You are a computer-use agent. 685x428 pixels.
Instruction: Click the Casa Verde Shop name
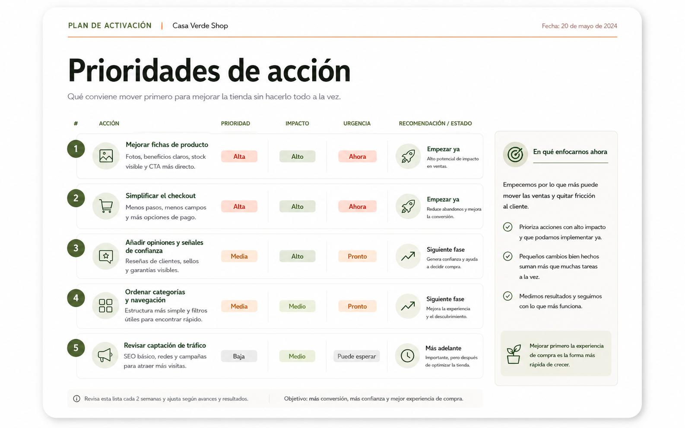tap(200, 25)
